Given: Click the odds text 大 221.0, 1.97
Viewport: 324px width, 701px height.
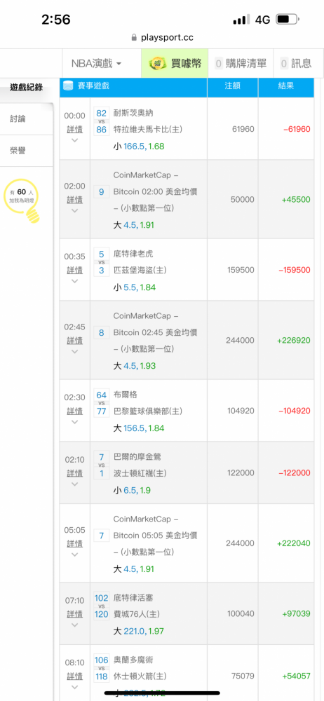Looking at the screenshot, I should 139,632.
